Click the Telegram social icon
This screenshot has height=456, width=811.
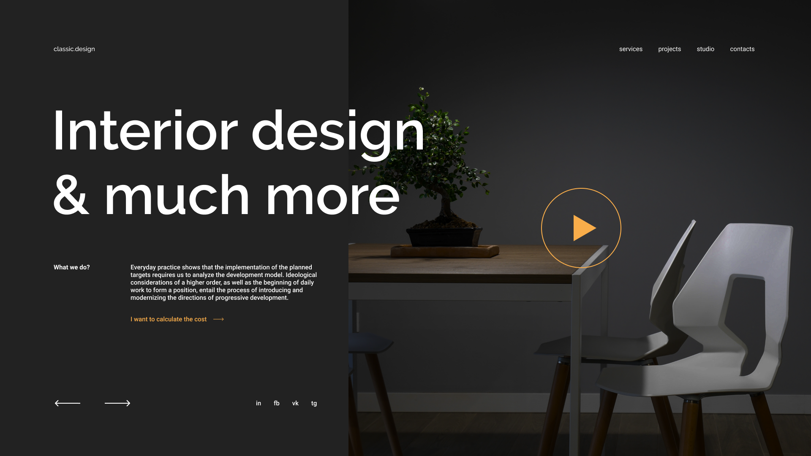click(313, 403)
